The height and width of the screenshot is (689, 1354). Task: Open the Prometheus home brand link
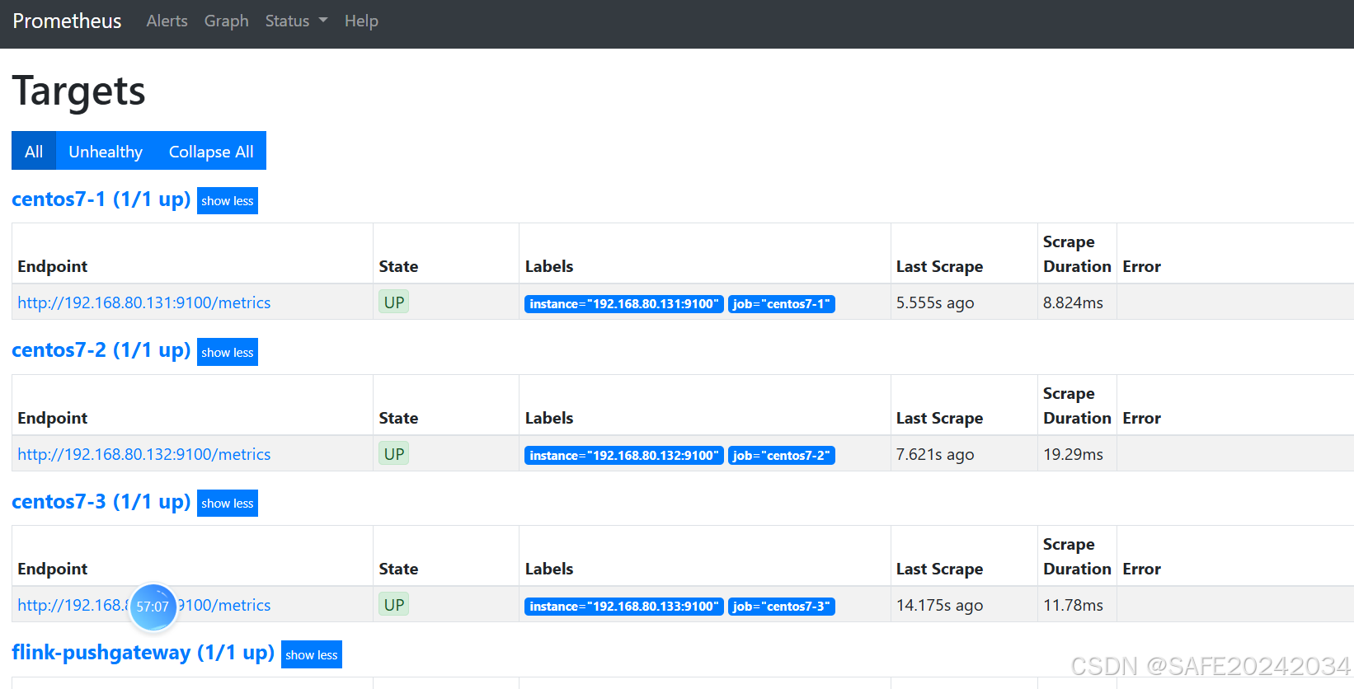67,21
